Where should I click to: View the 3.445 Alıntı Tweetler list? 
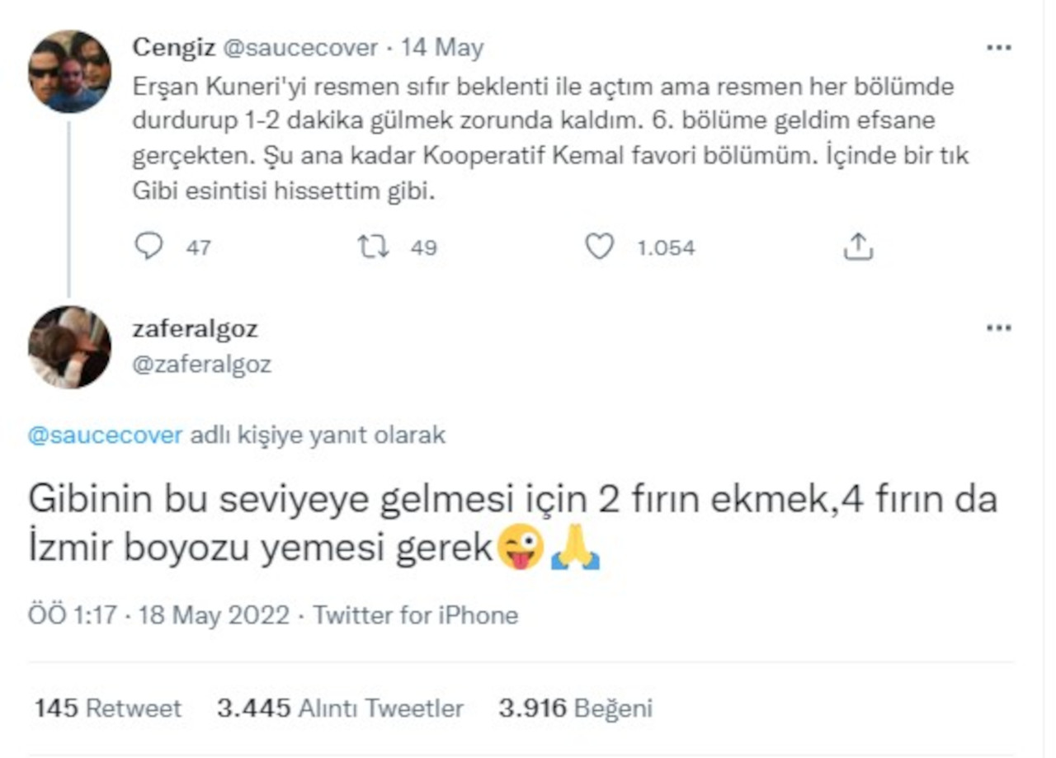(x=340, y=708)
